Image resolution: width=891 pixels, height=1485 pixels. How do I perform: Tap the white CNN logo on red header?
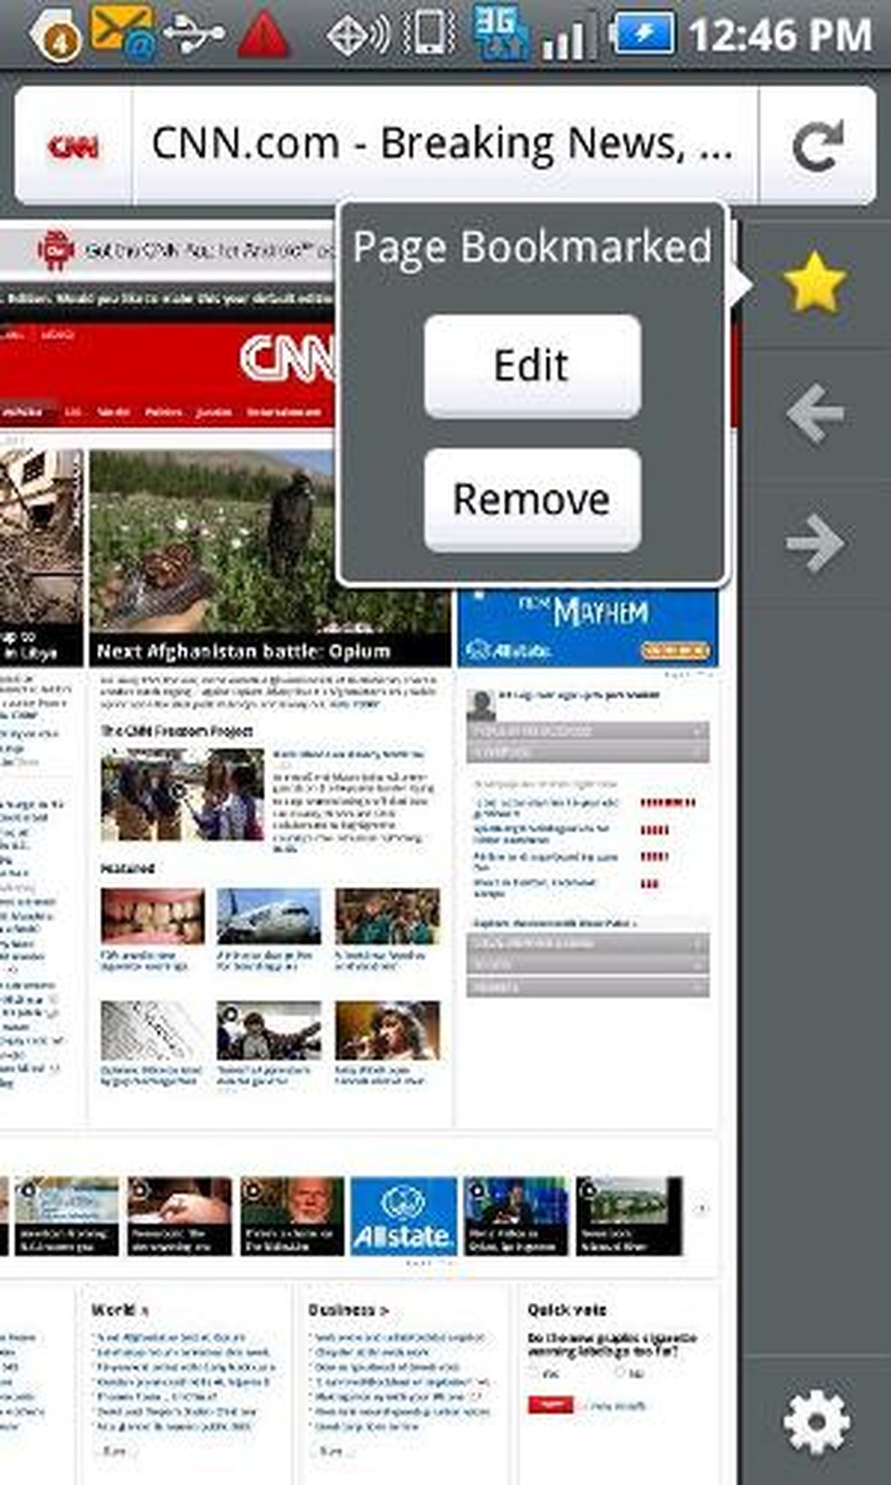[288, 358]
